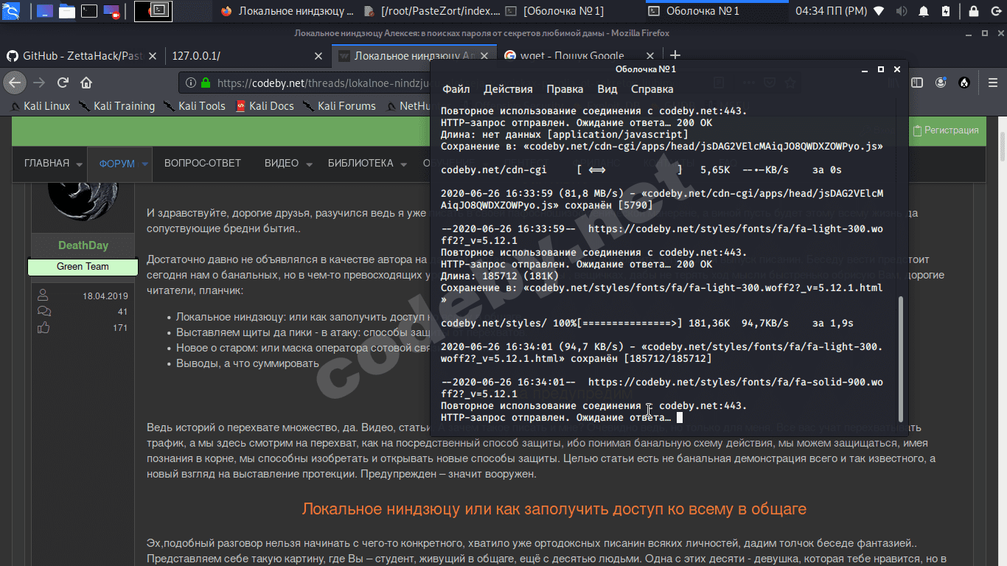Close the GitHub - ZettaHack tab
The height and width of the screenshot is (566, 1007).
(153, 56)
